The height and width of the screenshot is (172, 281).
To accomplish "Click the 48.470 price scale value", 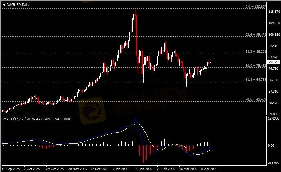I will tap(274, 103).
